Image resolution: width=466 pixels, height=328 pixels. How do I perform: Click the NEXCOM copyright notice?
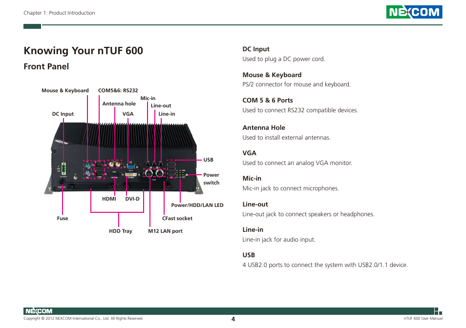click(84, 319)
